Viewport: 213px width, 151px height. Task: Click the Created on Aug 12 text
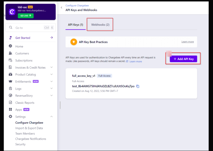tap(95, 91)
